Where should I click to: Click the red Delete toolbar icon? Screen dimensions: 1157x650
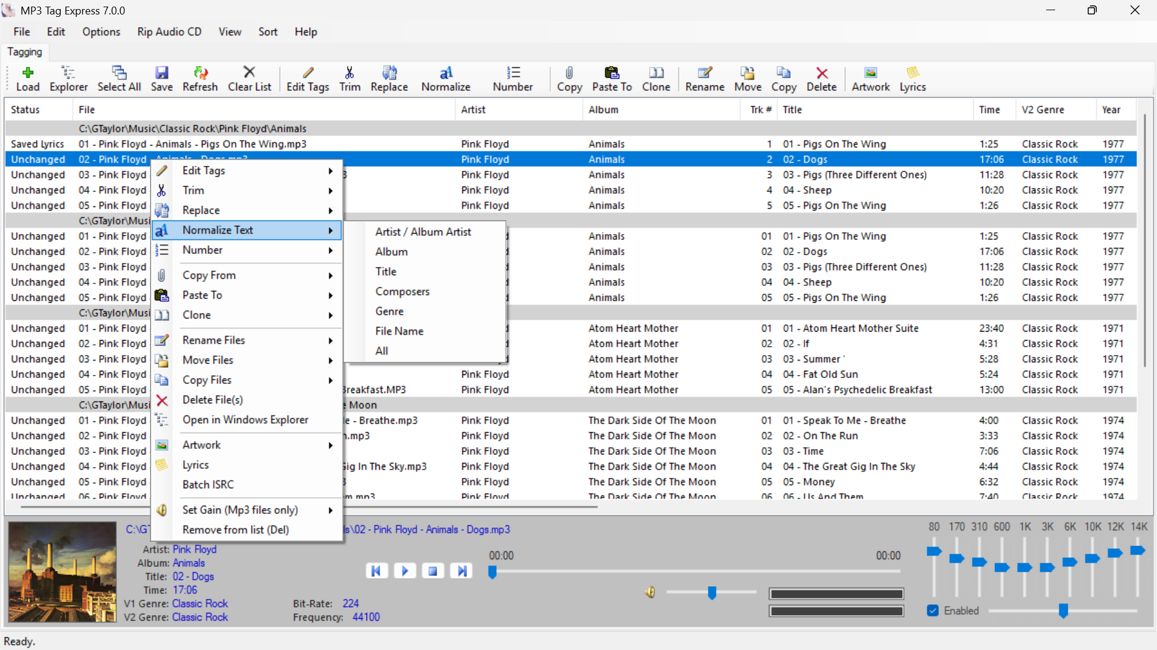coord(821,79)
